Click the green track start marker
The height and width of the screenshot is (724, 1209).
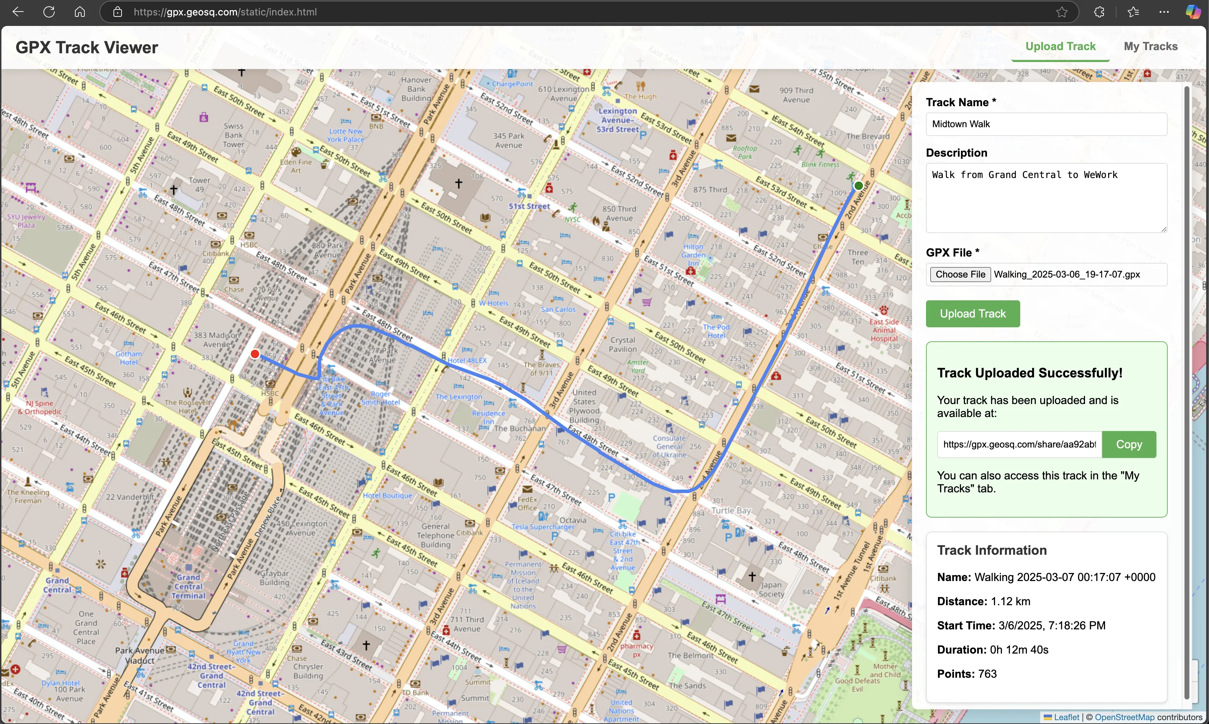[x=858, y=185]
